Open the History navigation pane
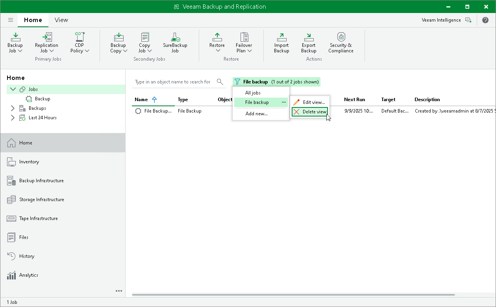This screenshot has width=496, height=307. coord(63,256)
